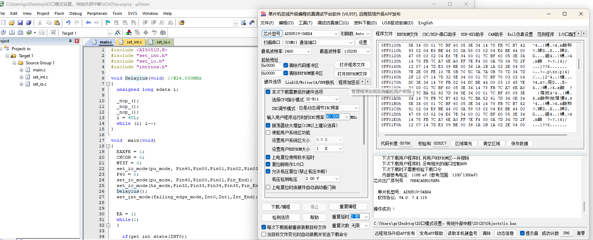Click the Translate file icon in build toolbar
Screen dimensions: 593x240
point(3,33)
